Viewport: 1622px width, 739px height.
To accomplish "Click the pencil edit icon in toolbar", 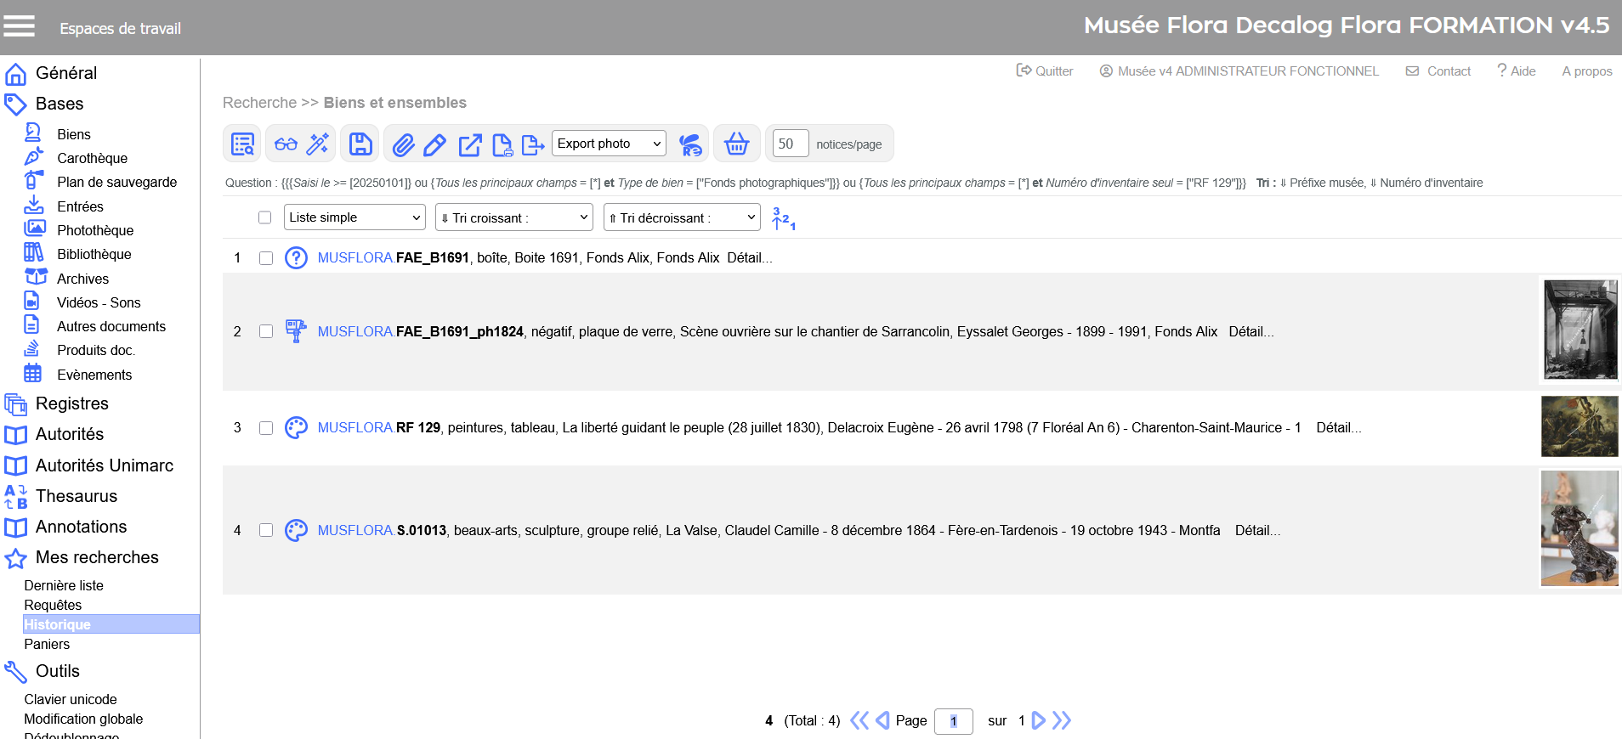I will click(x=435, y=145).
